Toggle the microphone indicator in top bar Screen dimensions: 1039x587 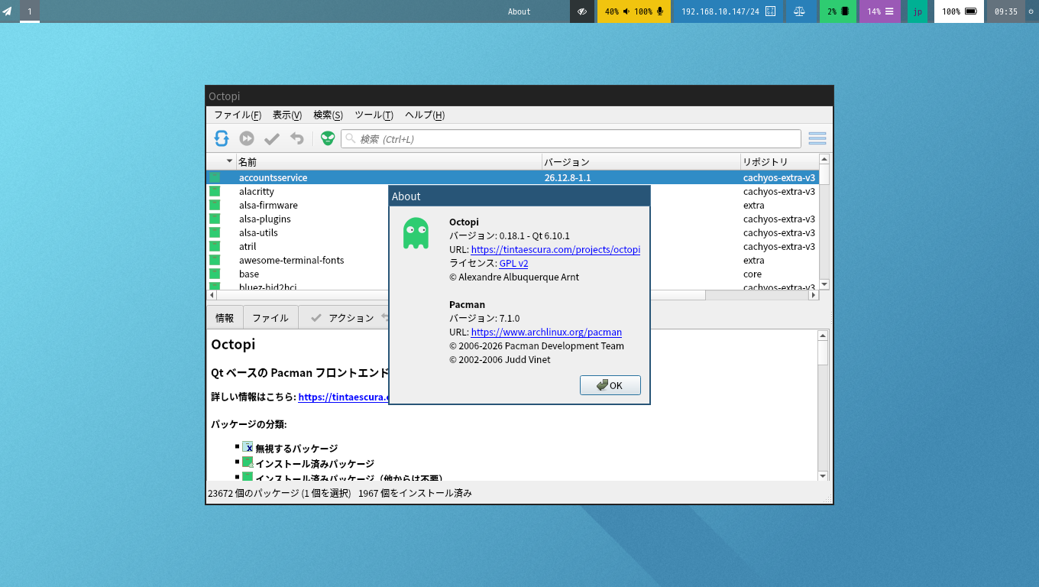660,11
